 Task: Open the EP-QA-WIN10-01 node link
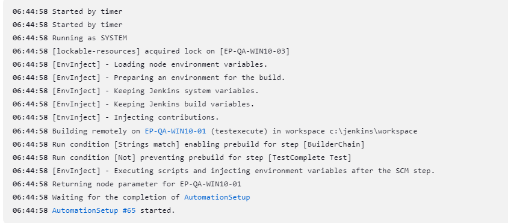point(175,131)
